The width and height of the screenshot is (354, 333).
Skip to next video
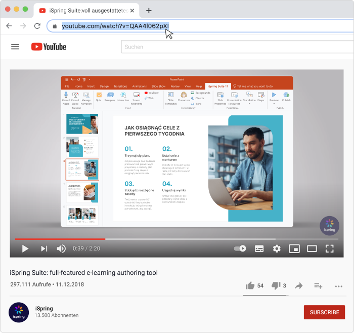click(44, 248)
